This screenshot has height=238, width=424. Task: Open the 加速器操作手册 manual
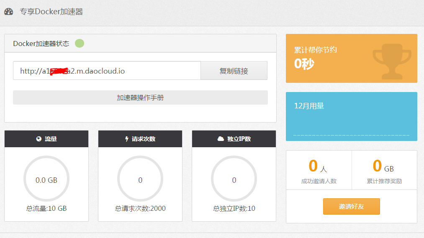point(140,97)
